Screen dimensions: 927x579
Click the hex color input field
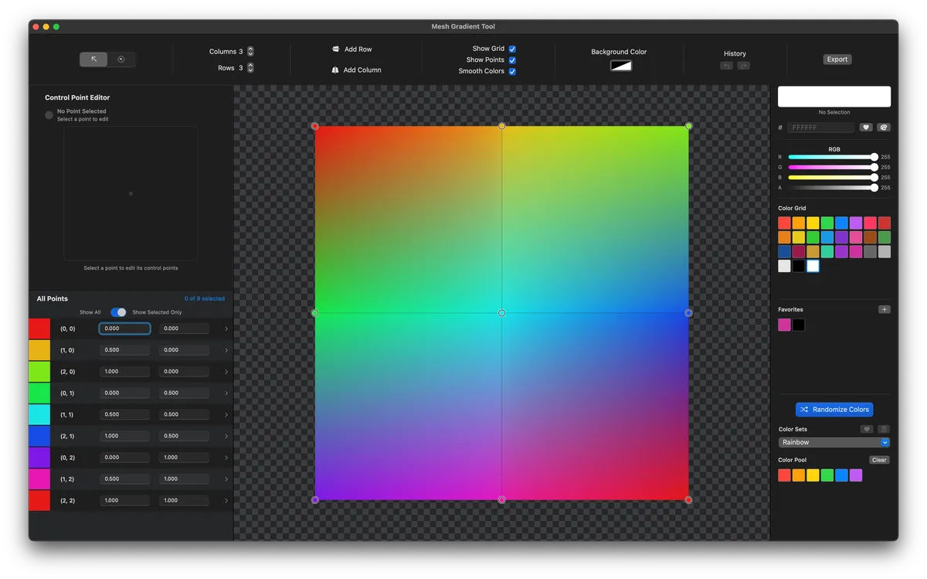(x=821, y=128)
